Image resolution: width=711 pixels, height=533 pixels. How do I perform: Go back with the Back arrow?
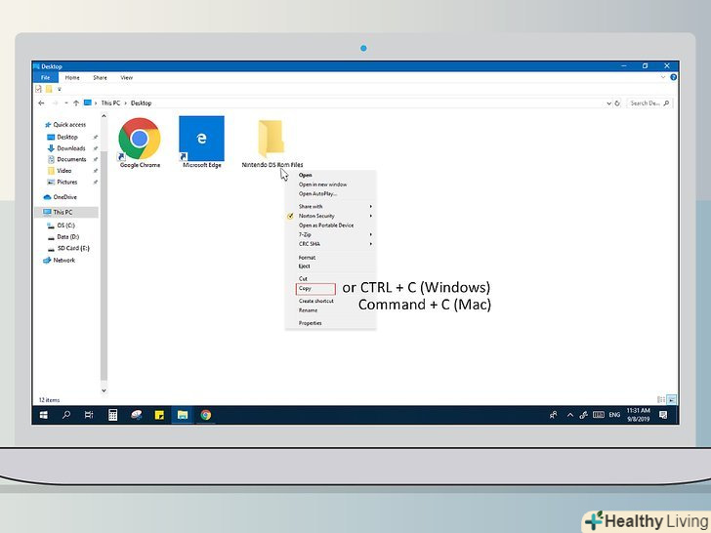[41, 103]
